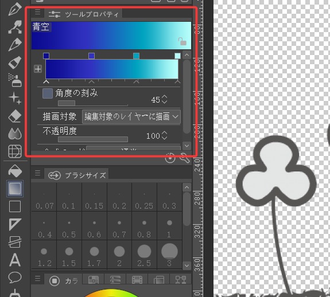
Task: Select the Blend tool
Action: pyautogui.click(x=15, y=134)
